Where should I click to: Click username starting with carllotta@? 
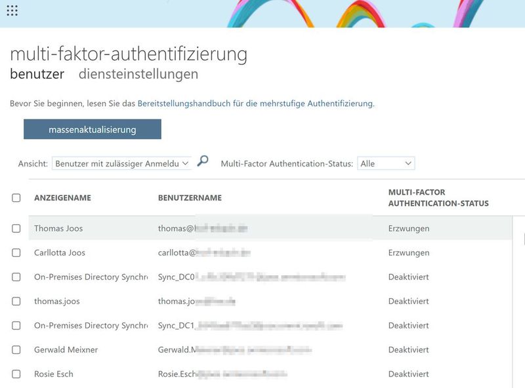pos(204,252)
